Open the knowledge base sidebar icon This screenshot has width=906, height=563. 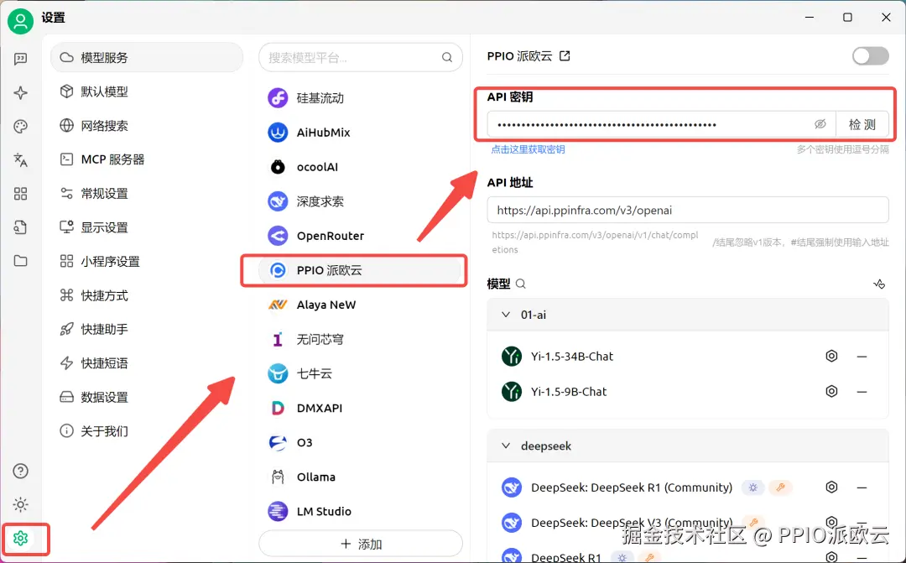pos(20,227)
